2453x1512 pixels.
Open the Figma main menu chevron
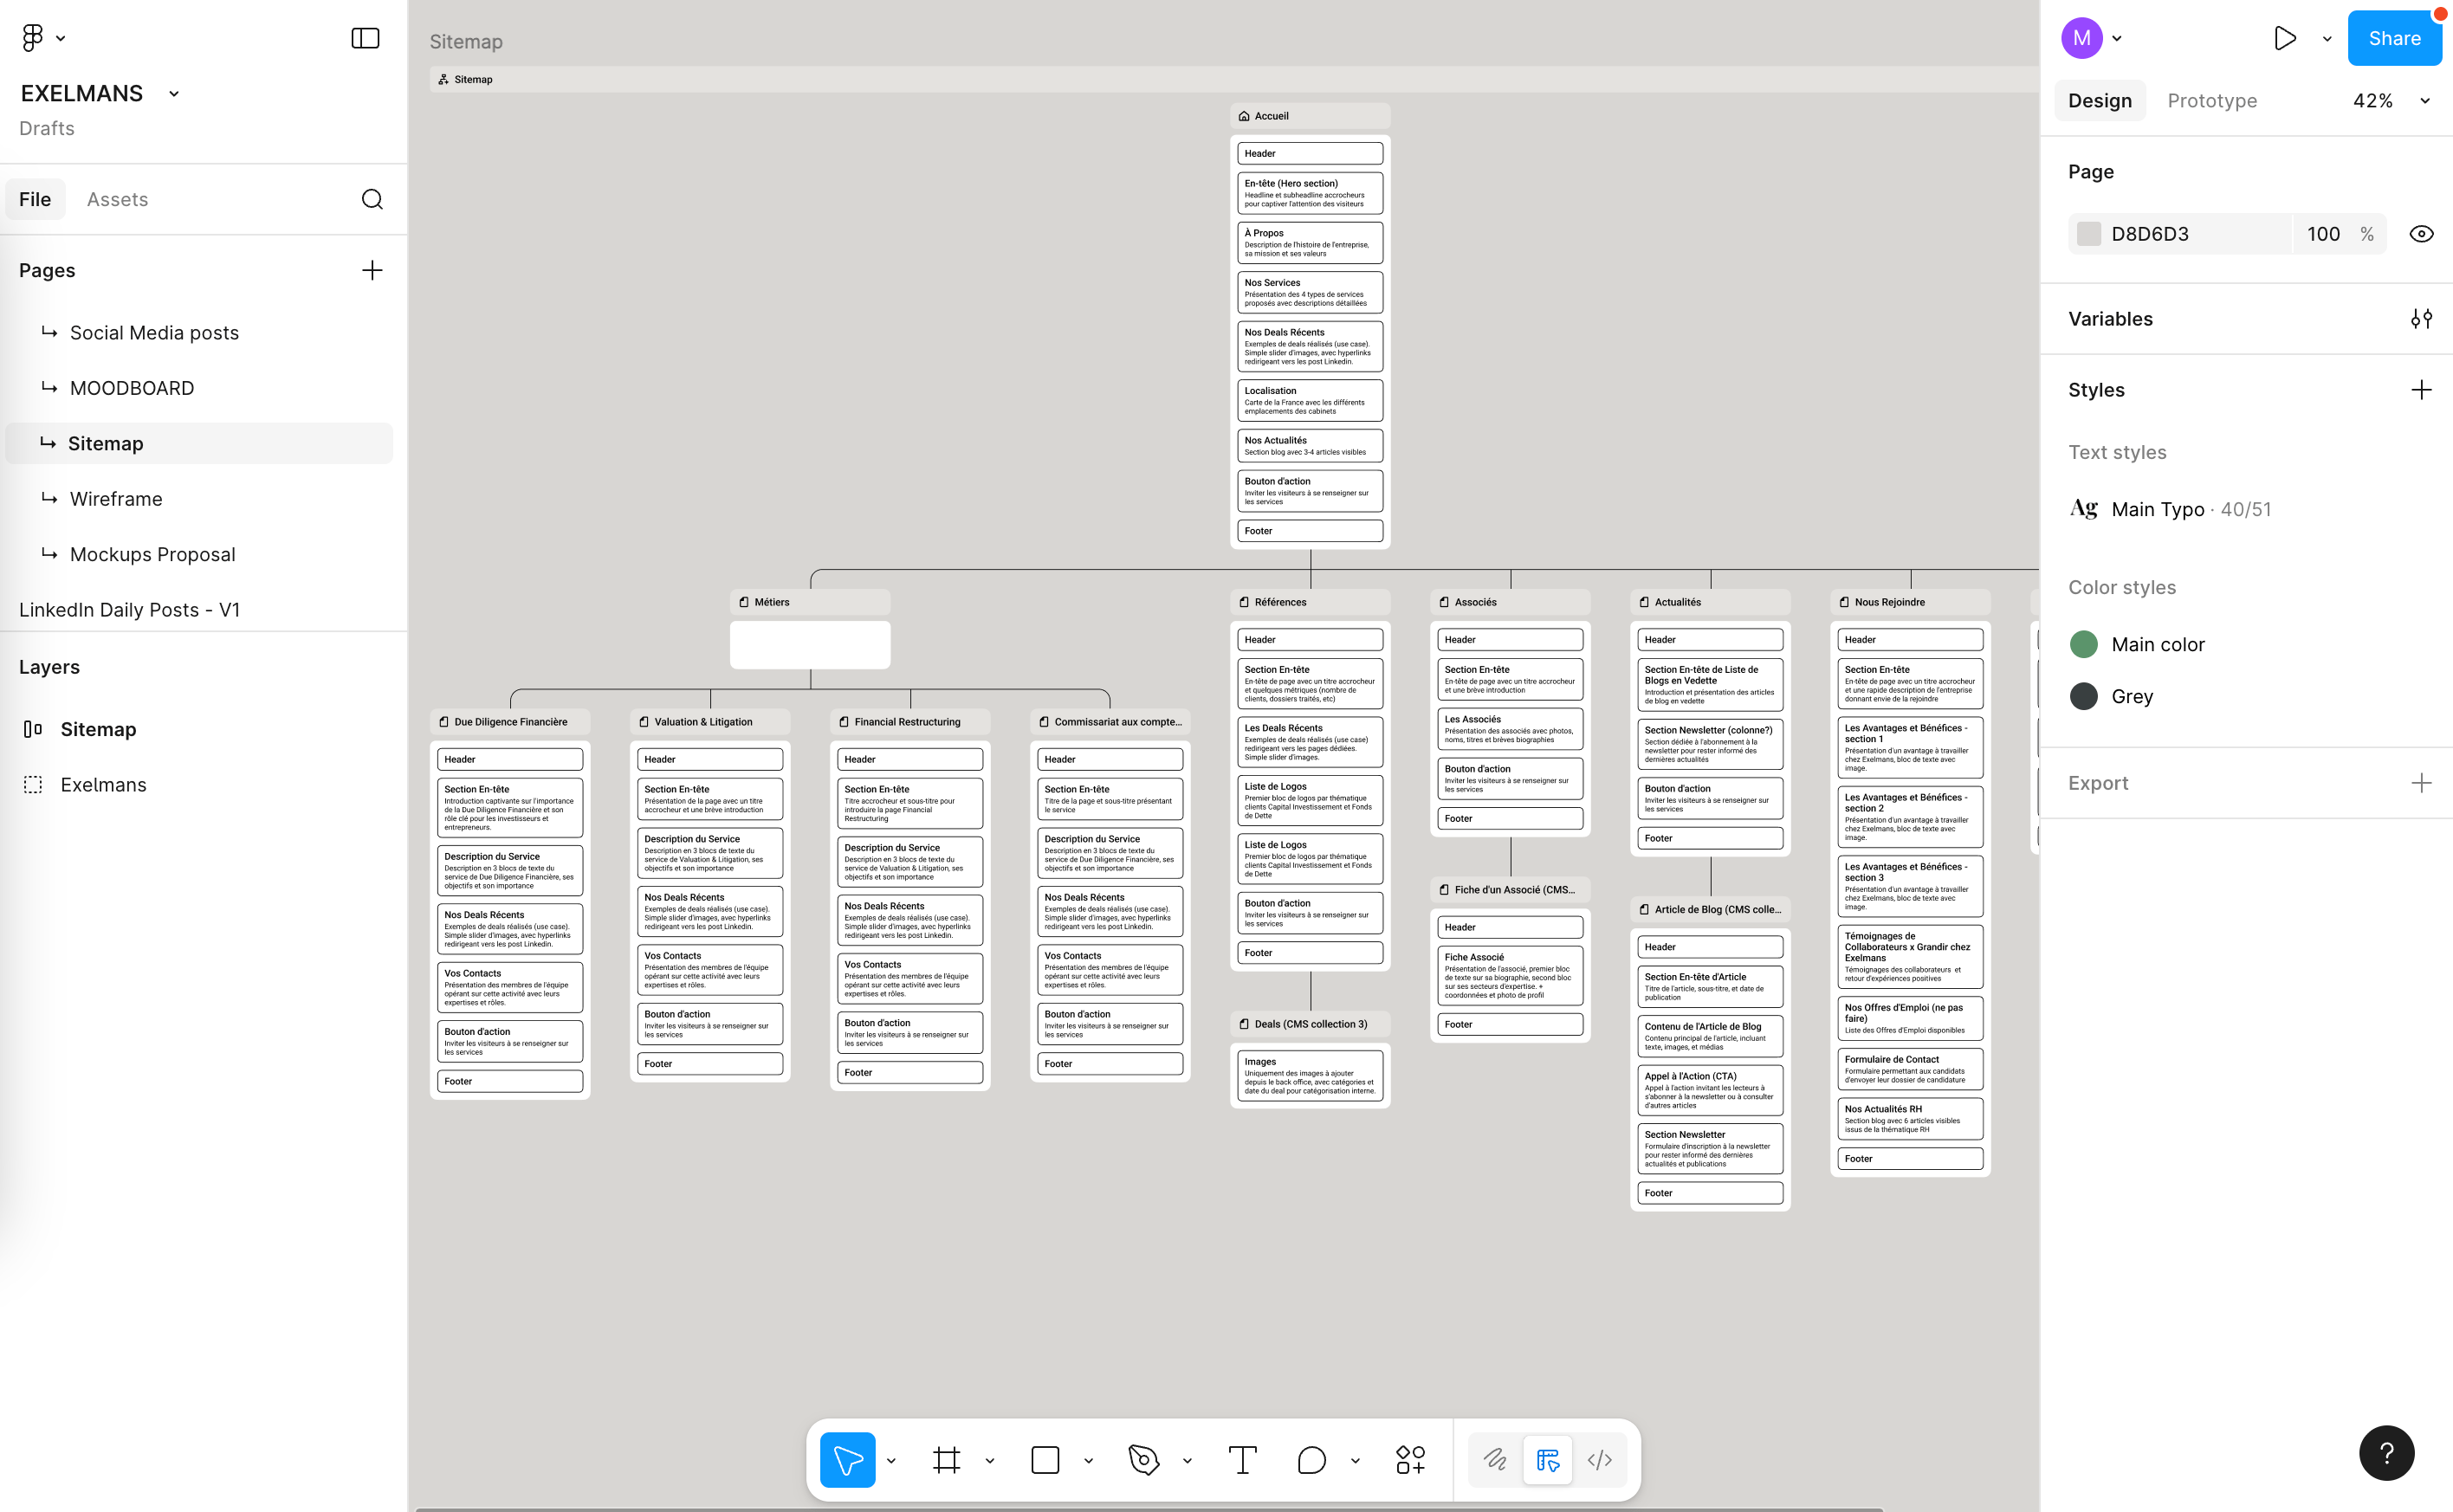[x=61, y=38]
